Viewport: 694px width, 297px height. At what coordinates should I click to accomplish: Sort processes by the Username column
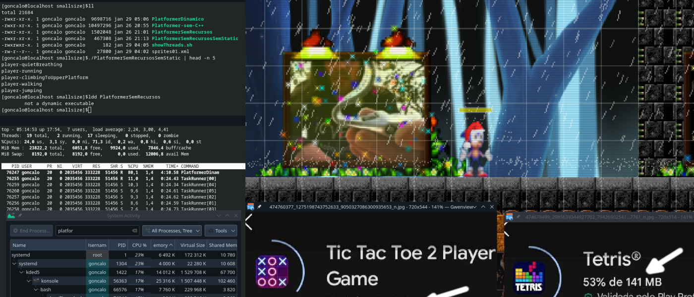pos(97,245)
